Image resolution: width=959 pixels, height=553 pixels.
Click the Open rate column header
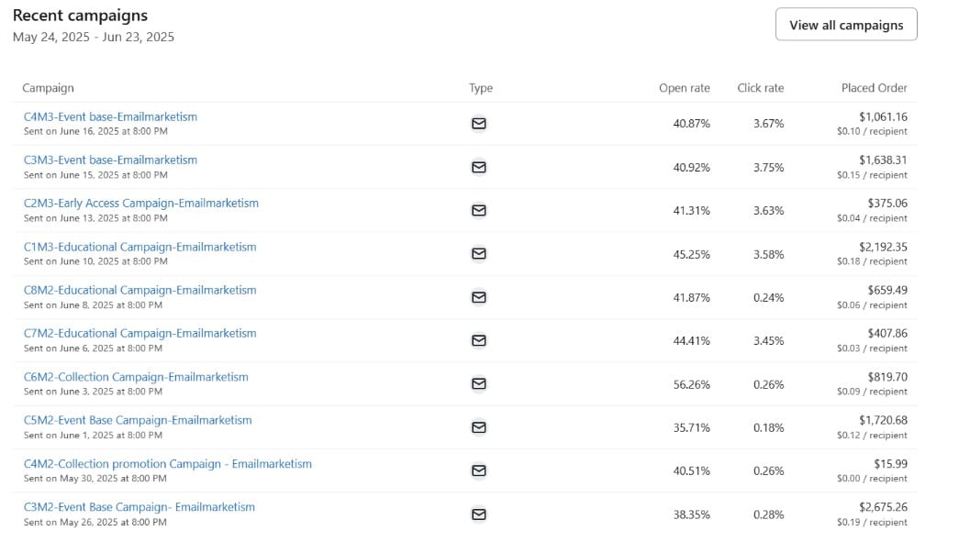pyautogui.click(x=684, y=88)
